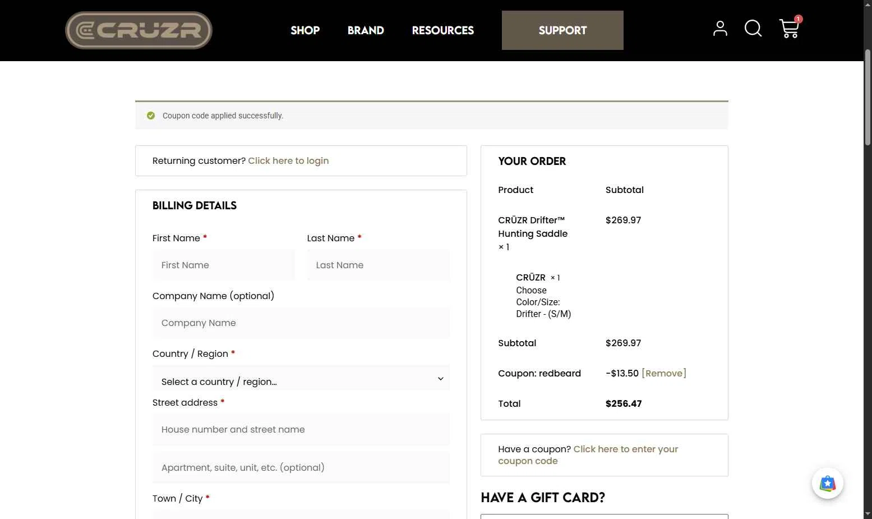This screenshot has width=872, height=519.
Task: Click green success checkmark icon
Action: click(x=151, y=116)
